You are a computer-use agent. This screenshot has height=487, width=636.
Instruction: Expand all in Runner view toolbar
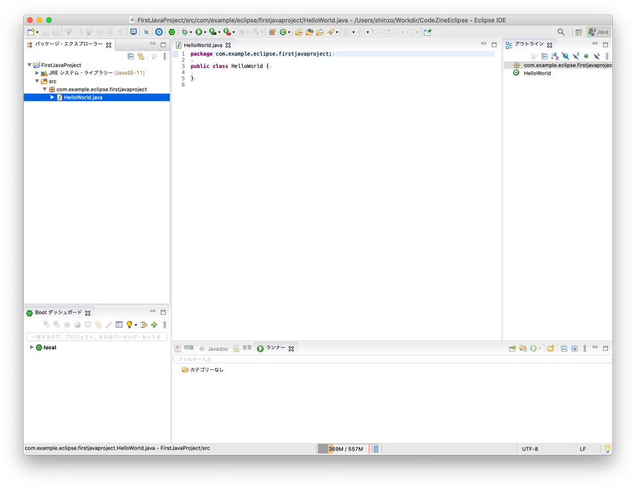click(574, 349)
